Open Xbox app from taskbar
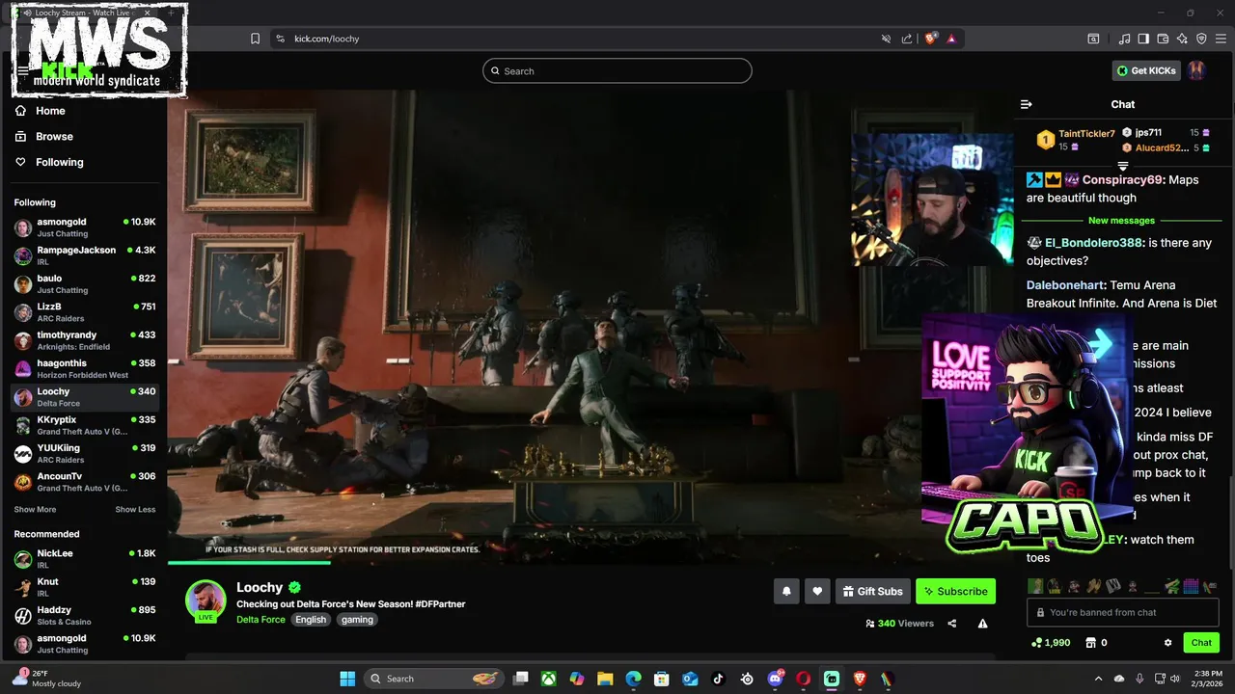1235x694 pixels. (x=548, y=679)
